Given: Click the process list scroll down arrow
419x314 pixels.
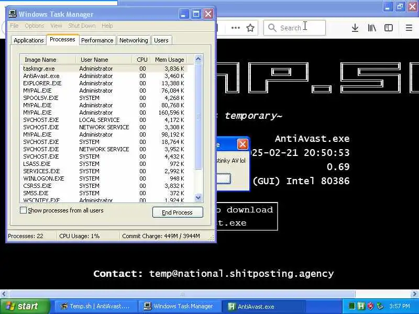Looking at the screenshot, I should 199,198.
